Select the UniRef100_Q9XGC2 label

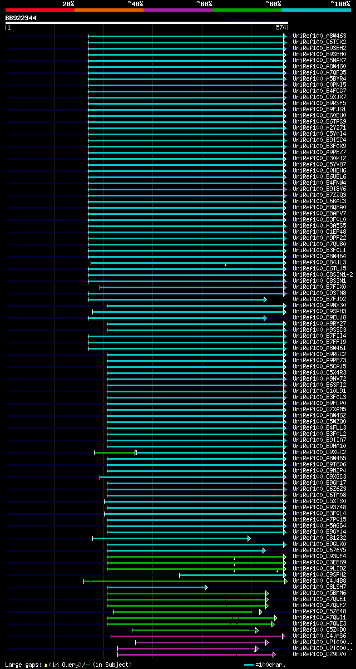point(319,452)
